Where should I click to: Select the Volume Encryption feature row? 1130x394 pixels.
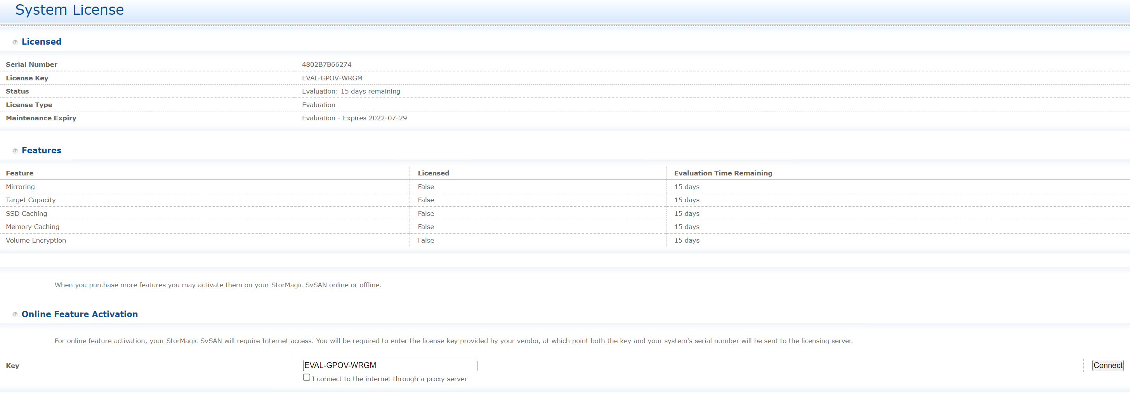point(565,240)
